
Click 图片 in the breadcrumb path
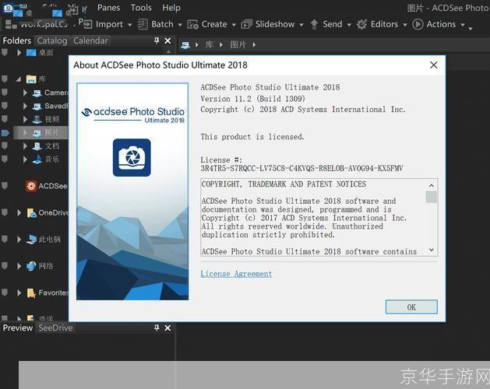238,45
